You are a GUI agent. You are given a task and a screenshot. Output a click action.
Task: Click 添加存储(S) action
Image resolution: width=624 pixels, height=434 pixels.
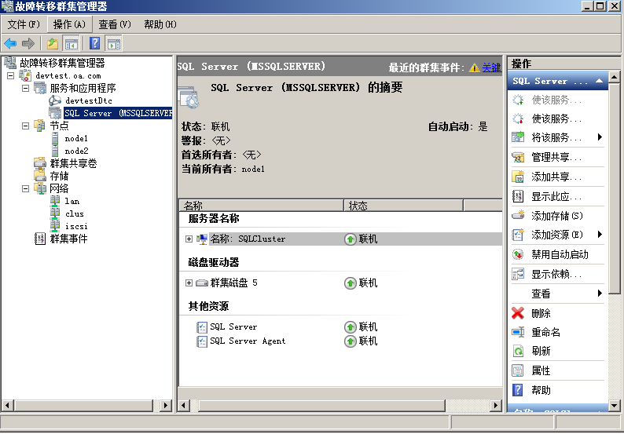(557, 216)
